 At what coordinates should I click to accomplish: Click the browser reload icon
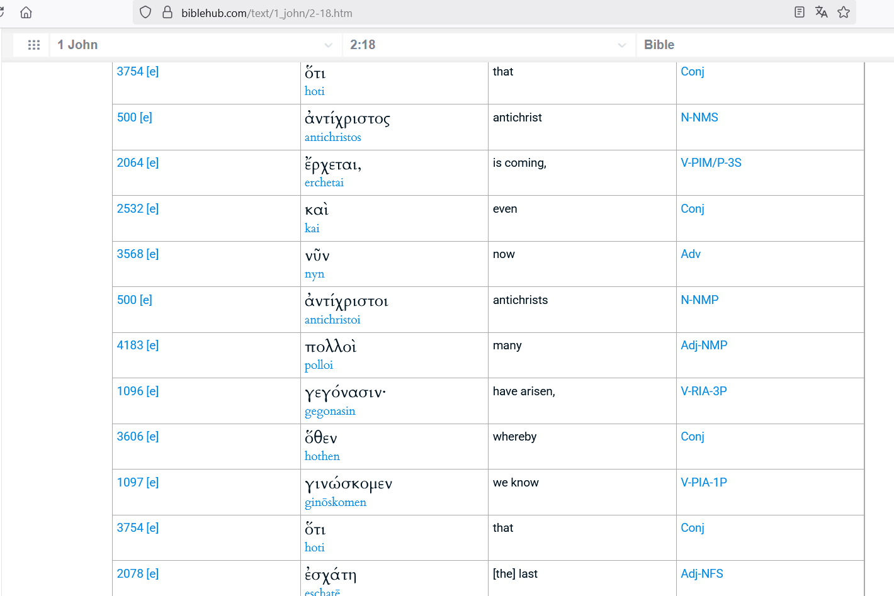click(x=2, y=13)
